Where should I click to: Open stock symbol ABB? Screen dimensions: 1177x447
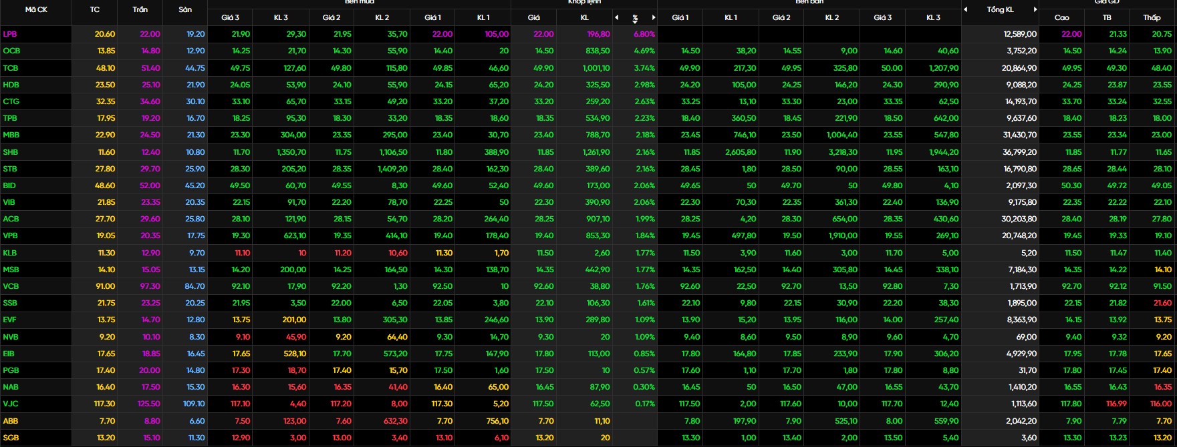(11, 421)
